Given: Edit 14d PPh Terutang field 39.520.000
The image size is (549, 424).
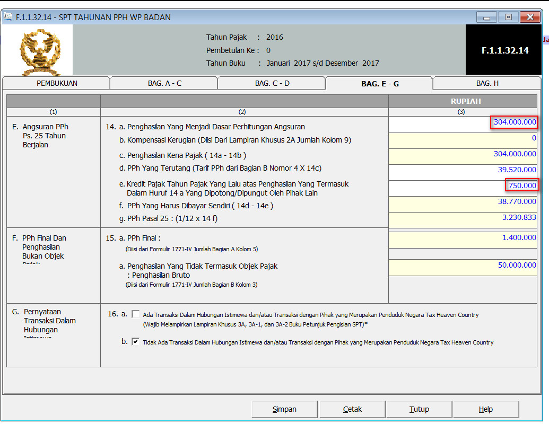Looking at the screenshot, I should 463,172.
